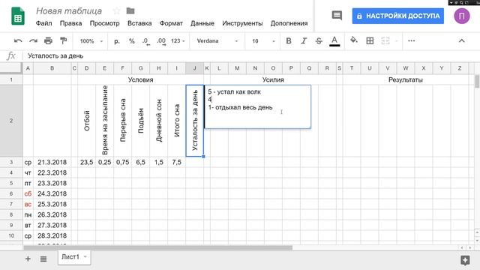480x270 pixels.
Task: Click the merge cells icon
Action: [x=385, y=40]
